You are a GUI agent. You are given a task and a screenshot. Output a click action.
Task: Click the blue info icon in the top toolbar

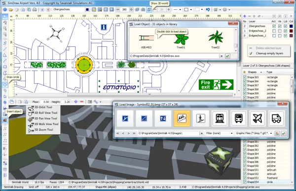tap(5, 9)
